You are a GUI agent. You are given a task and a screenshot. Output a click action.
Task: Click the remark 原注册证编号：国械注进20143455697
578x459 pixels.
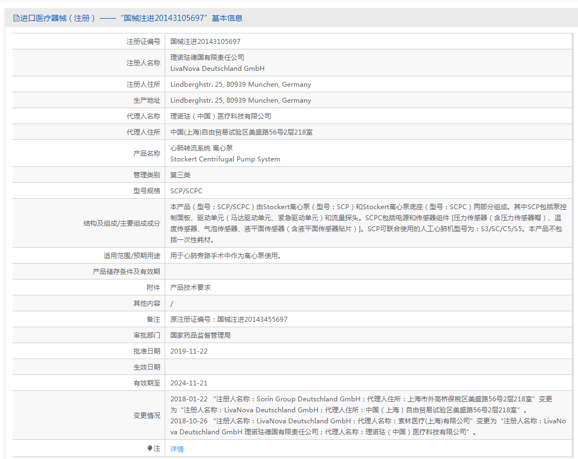tap(229, 320)
